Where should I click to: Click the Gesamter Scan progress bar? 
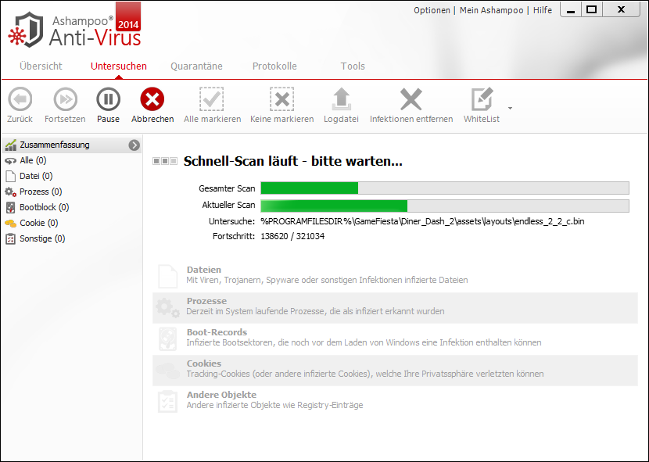pyautogui.click(x=444, y=188)
